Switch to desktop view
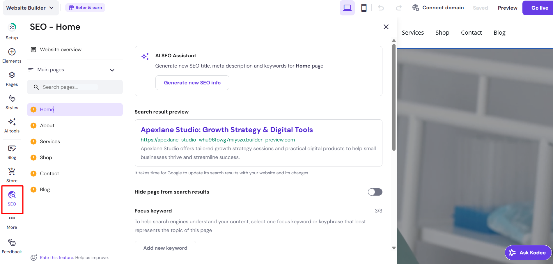The height and width of the screenshot is (264, 553). pos(347,8)
